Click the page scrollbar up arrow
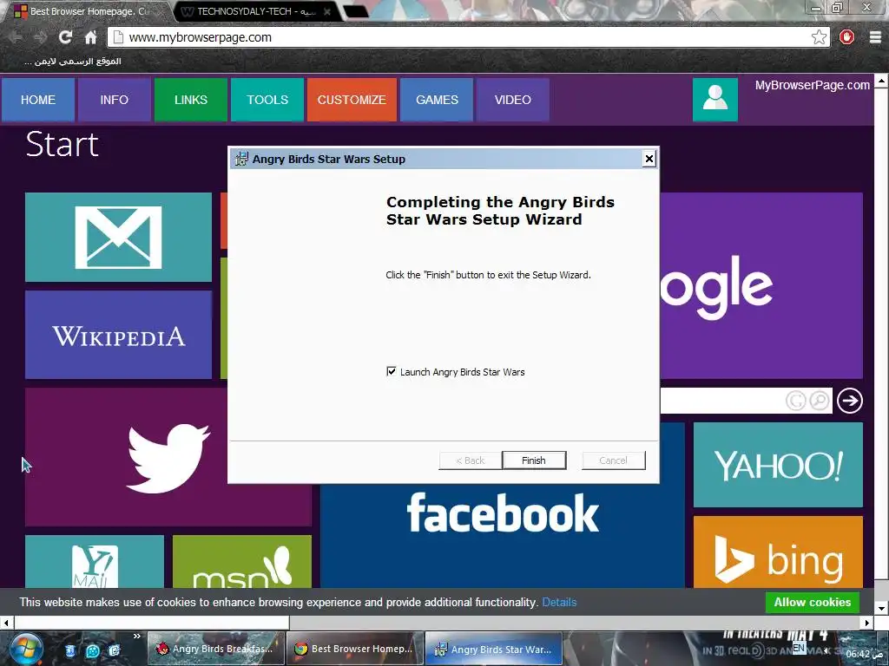Viewport: 889px width, 666px height. [882, 81]
